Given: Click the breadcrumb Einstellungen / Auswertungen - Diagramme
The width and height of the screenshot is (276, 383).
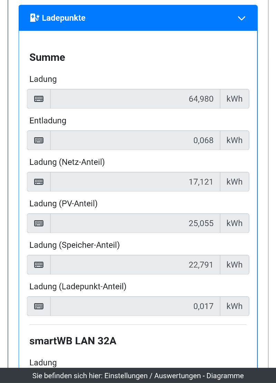Looking at the screenshot, I should point(174,376).
